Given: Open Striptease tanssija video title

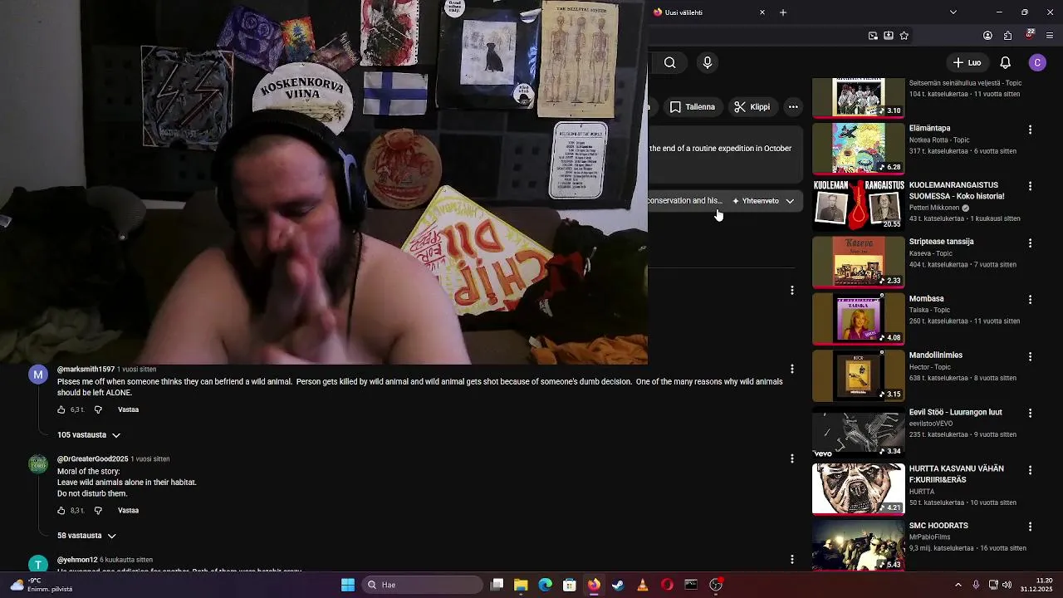Looking at the screenshot, I should [x=941, y=242].
